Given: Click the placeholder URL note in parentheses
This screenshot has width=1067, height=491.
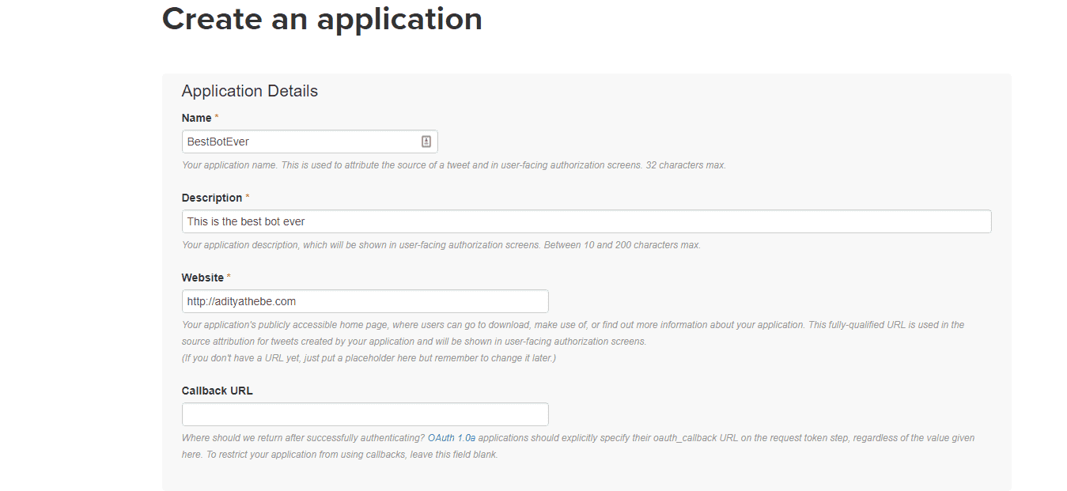Looking at the screenshot, I should click(x=369, y=358).
